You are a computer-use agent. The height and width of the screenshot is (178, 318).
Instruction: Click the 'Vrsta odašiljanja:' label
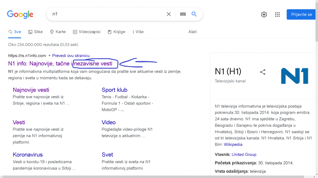[232, 171]
